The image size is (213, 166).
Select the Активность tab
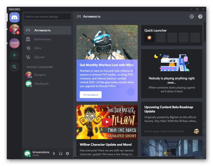coord(48,30)
